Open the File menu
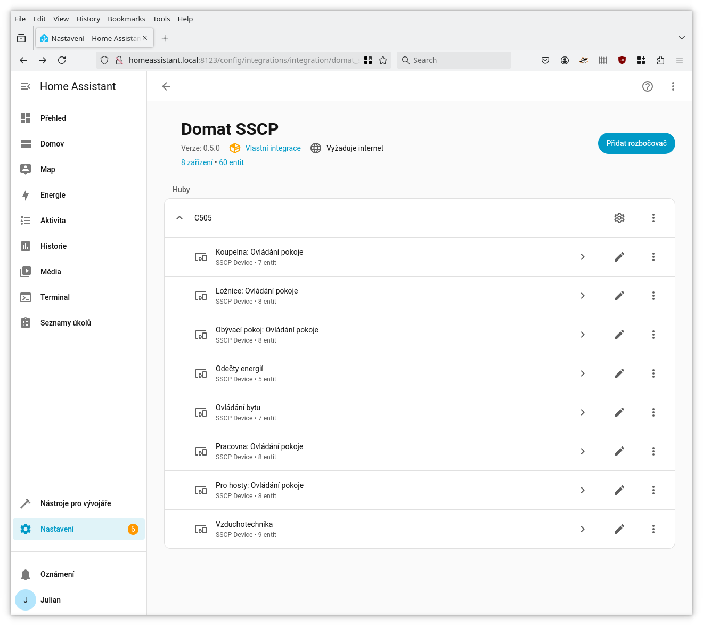703x626 pixels. click(x=20, y=19)
